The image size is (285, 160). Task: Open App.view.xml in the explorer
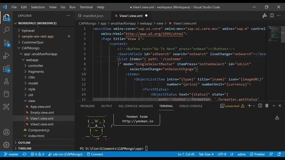click(41, 107)
